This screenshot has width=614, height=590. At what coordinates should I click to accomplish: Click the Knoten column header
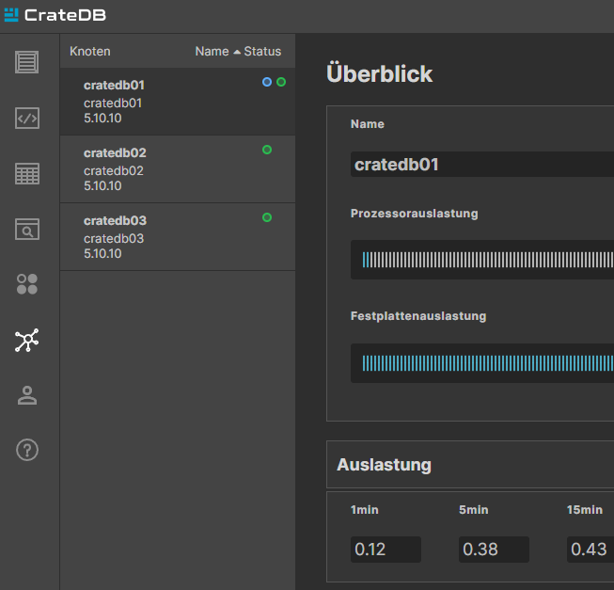tap(90, 52)
